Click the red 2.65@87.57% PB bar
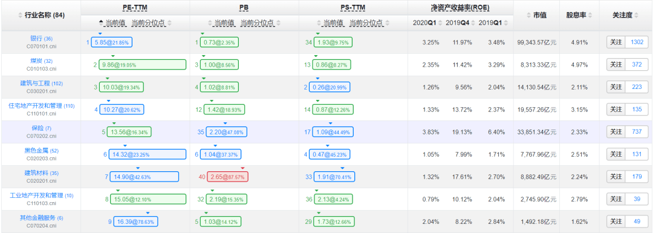The image size is (653, 233). pyautogui.click(x=227, y=177)
